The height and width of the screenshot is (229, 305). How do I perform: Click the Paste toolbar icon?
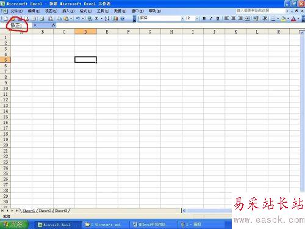66,18
